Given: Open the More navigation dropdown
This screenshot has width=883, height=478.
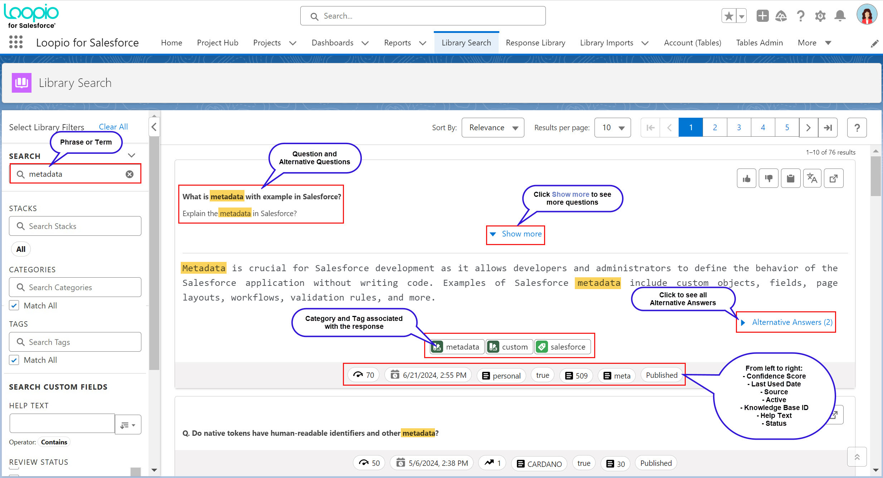Looking at the screenshot, I should coord(814,43).
